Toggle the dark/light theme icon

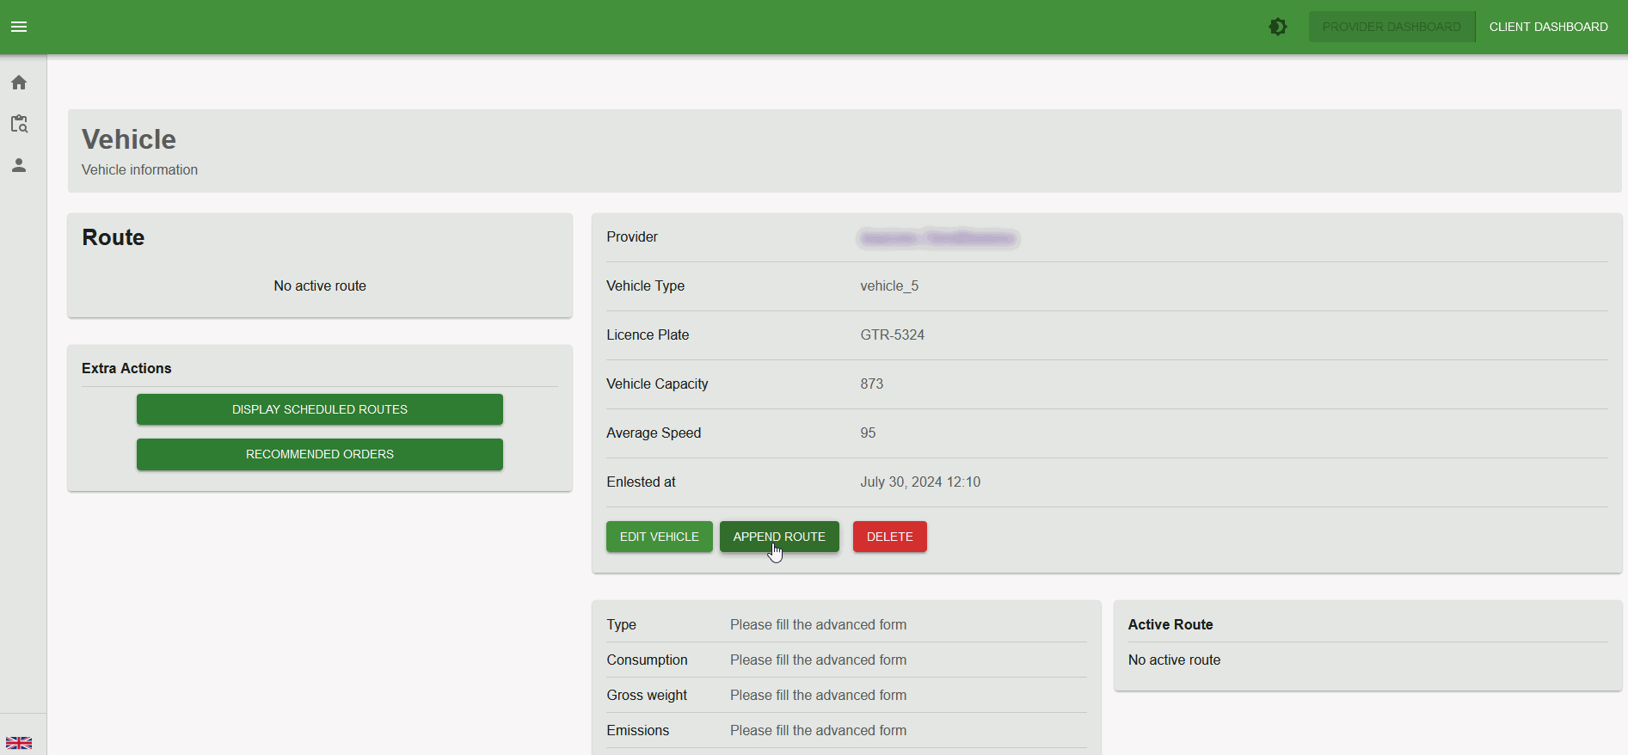[1278, 27]
